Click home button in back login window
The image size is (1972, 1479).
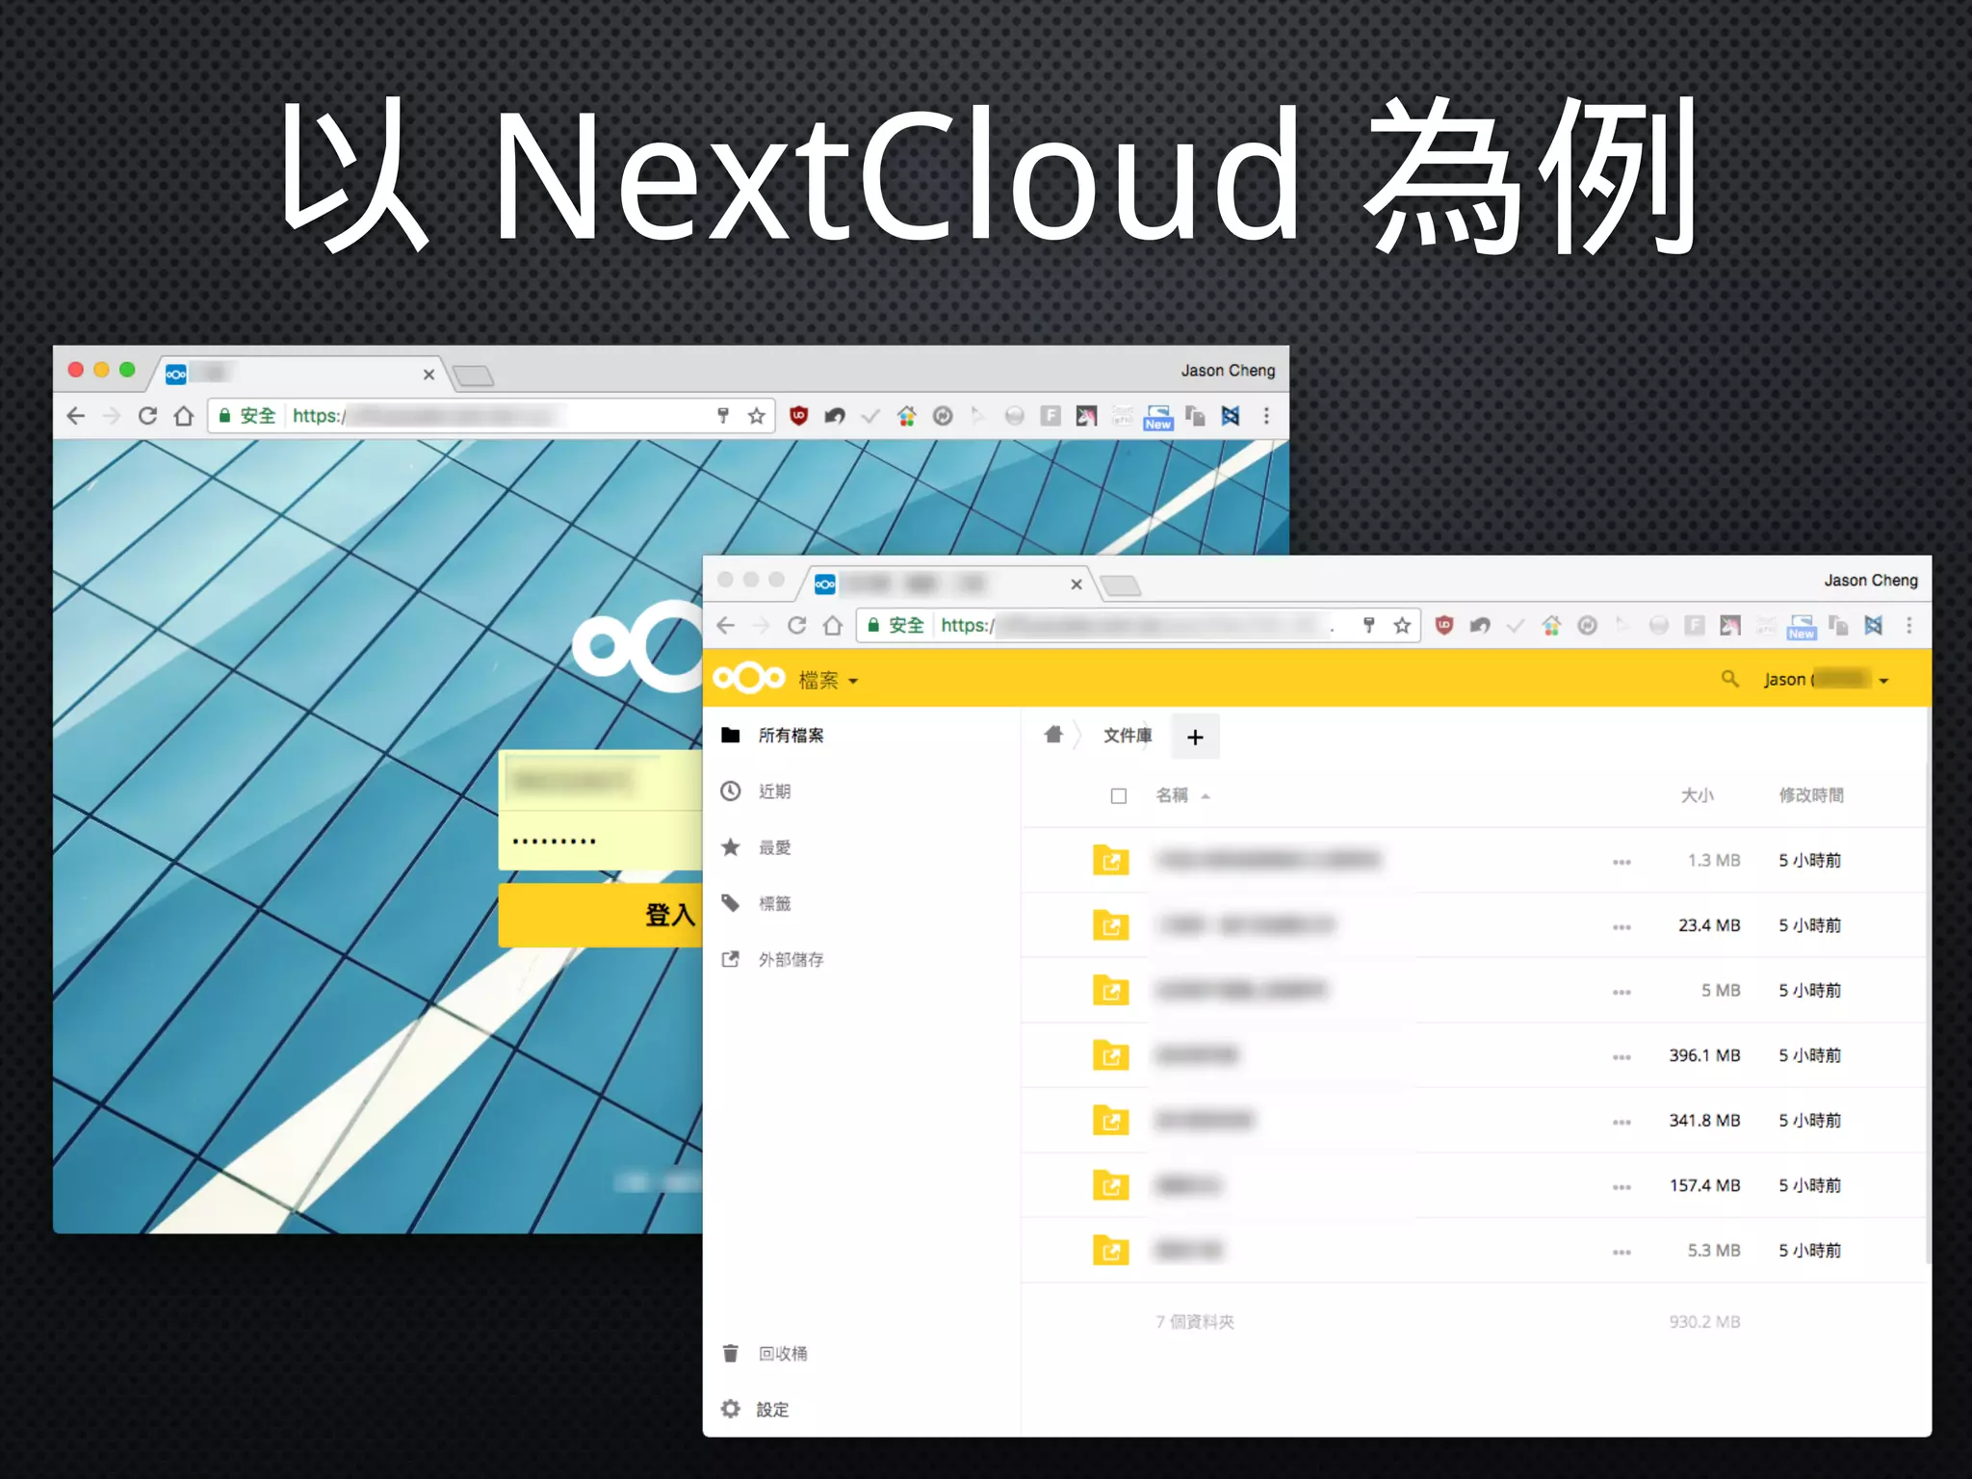pyautogui.click(x=184, y=416)
